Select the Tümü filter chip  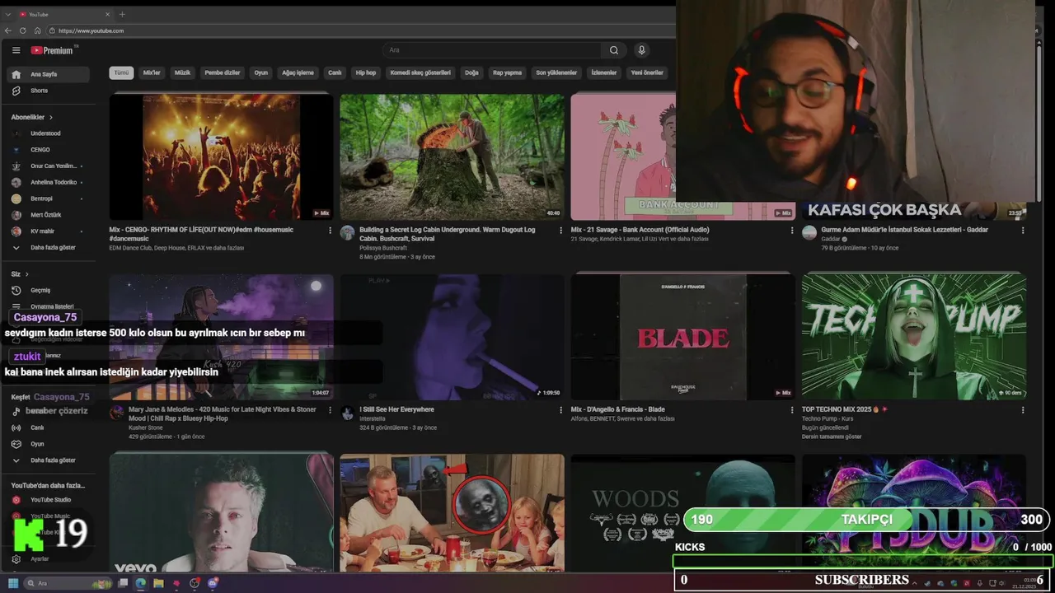click(121, 72)
